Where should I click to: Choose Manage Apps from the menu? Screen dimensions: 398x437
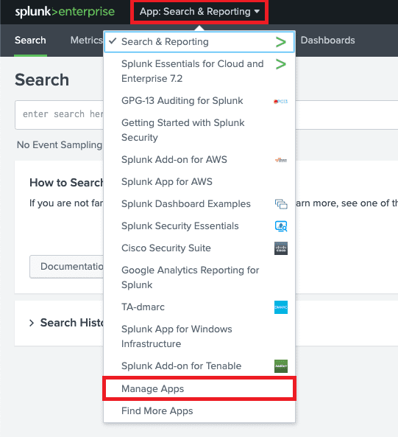click(x=199, y=388)
